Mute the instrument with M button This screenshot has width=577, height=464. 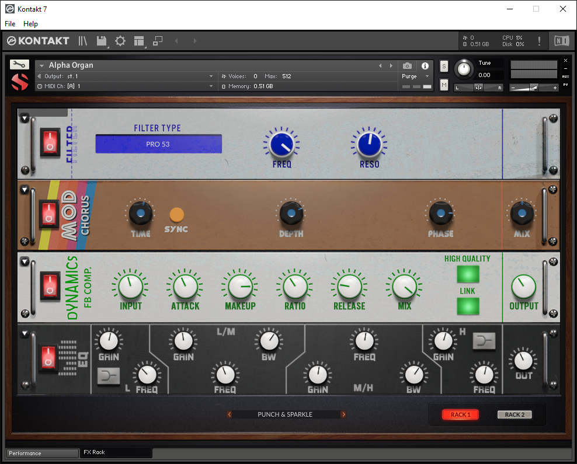[444, 85]
